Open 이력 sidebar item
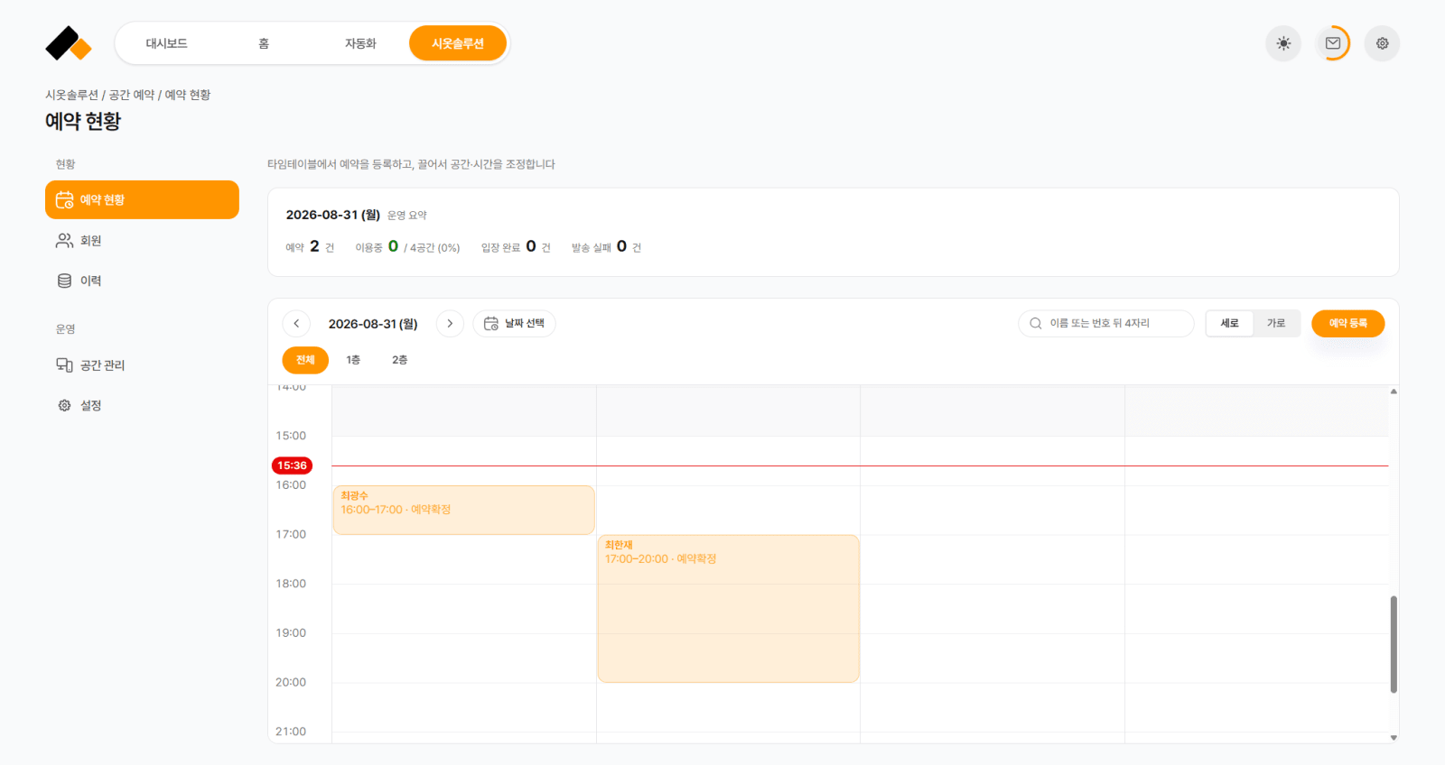The width and height of the screenshot is (1445, 765). click(142, 281)
